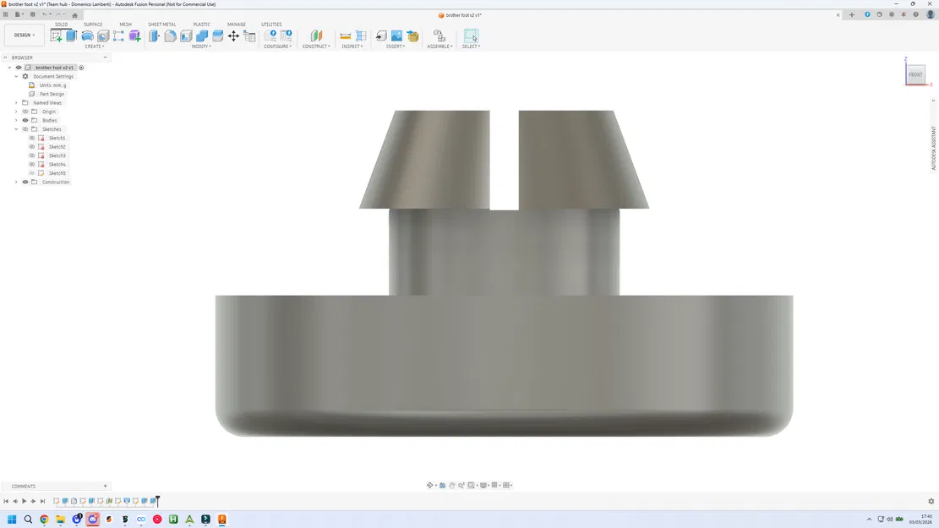Open the Create Form tool

click(134, 36)
